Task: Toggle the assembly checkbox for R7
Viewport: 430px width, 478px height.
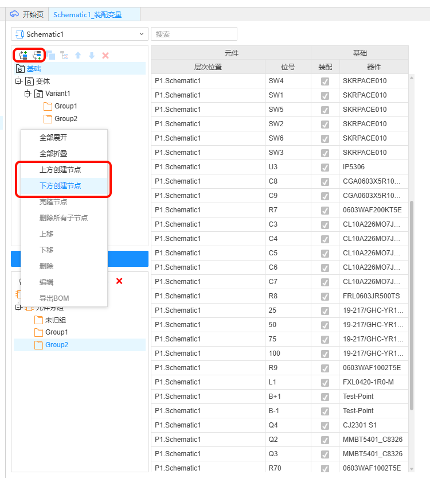Action: coord(325,211)
